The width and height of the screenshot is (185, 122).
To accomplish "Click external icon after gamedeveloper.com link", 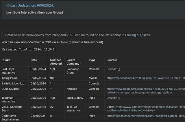I will [153, 111].
